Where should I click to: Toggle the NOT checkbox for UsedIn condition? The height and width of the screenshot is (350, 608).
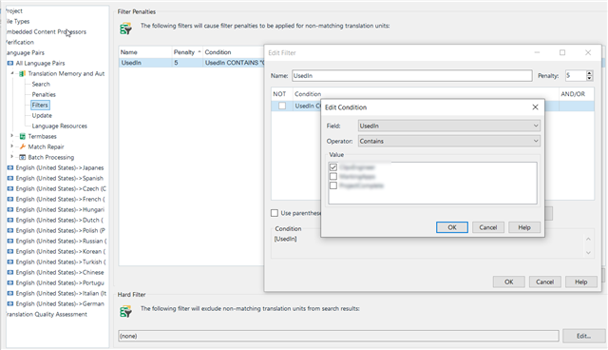(x=282, y=106)
